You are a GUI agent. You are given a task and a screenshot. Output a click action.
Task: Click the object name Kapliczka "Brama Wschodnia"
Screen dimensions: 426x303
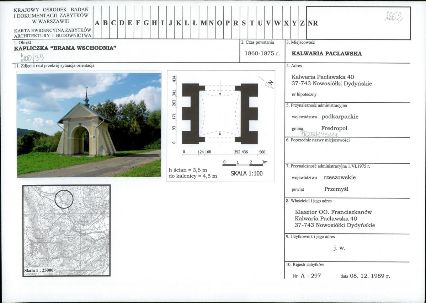point(65,48)
